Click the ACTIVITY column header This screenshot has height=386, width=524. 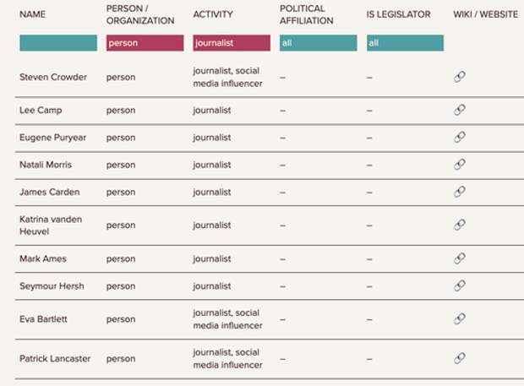[x=213, y=14]
